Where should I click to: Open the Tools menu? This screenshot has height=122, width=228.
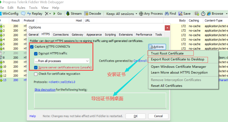point(33,8)
